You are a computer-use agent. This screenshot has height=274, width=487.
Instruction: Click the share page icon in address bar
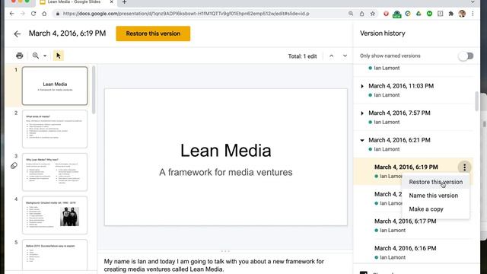(362, 14)
